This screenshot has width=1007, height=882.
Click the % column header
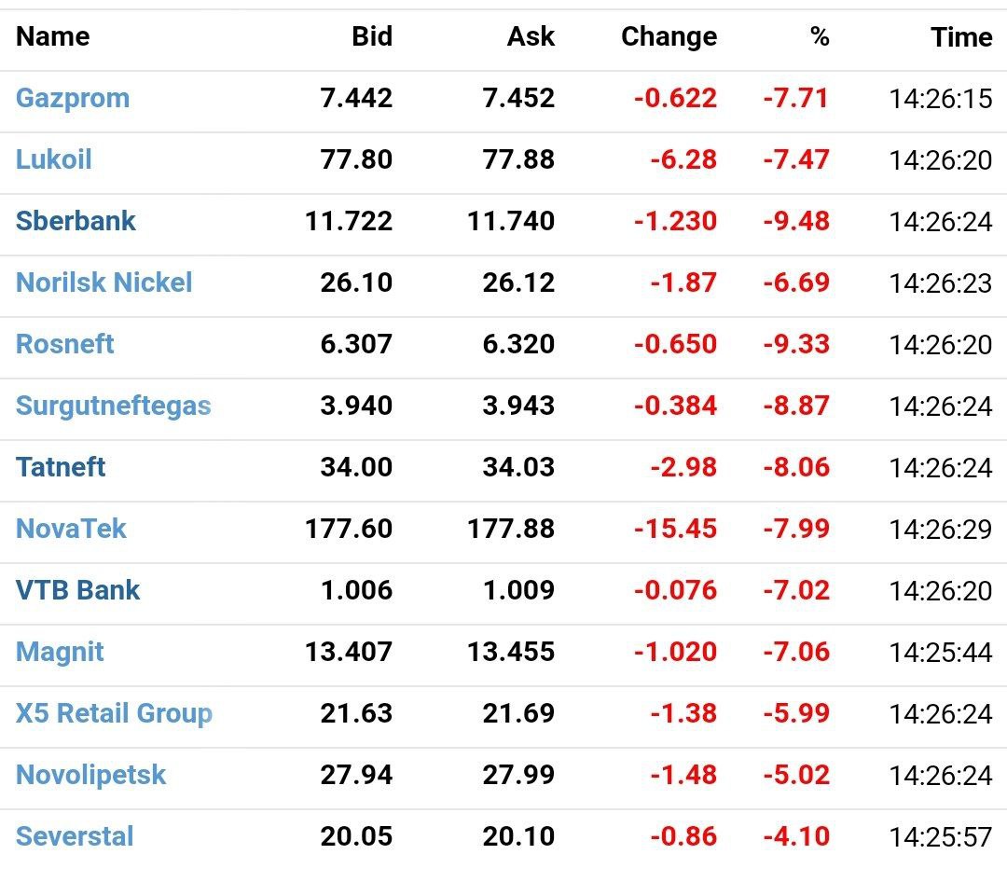point(819,37)
